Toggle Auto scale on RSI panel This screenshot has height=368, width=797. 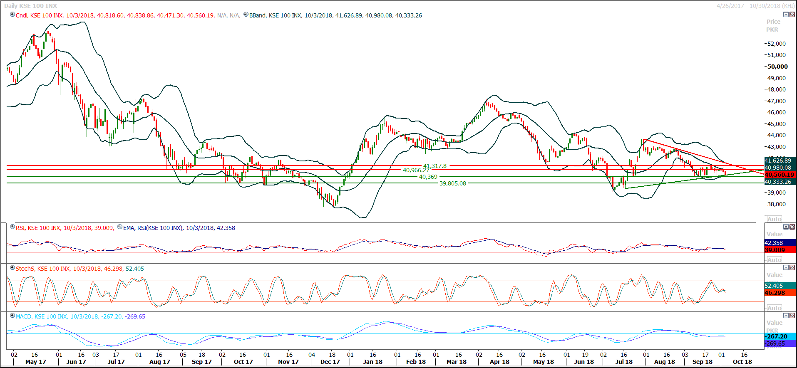pyautogui.click(x=774, y=260)
